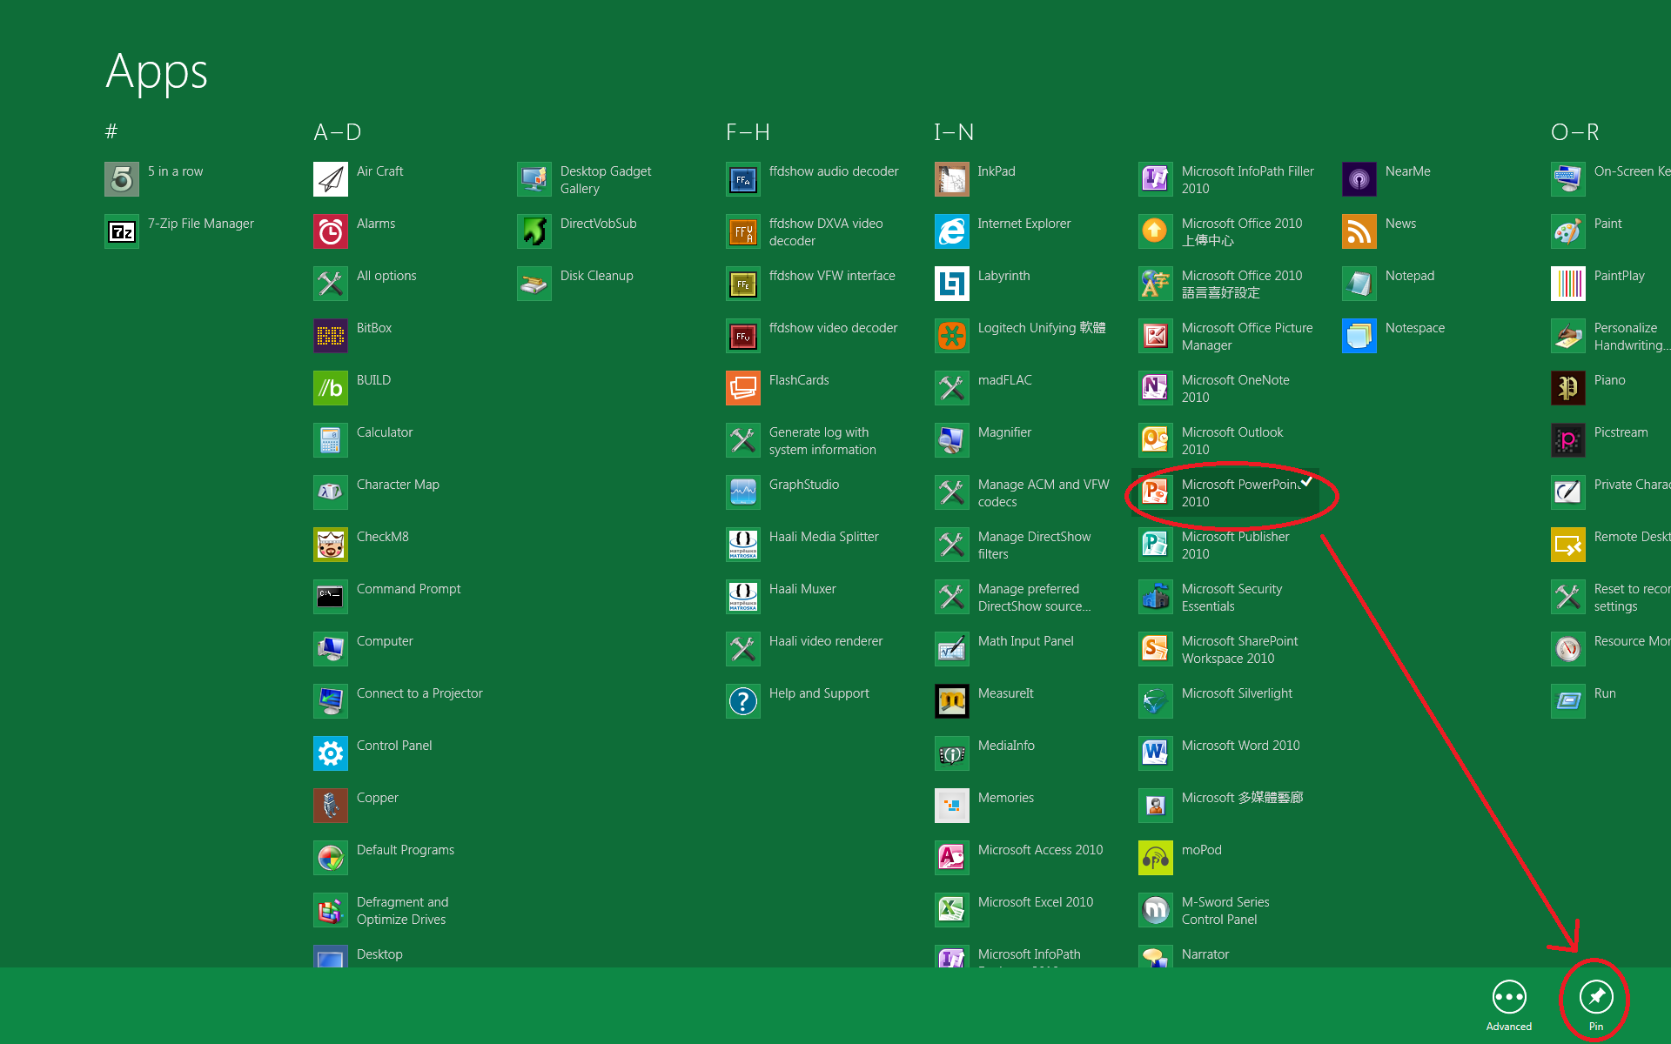The width and height of the screenshot is (1671, 1044).
Task: Open the BUILD app icon
Action: point(331,388)
